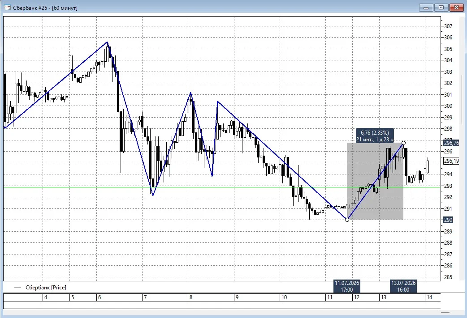Minimize the Сбербанк chart window
The width and height of the screenshot is (467, 318).
tap(426, 8)
